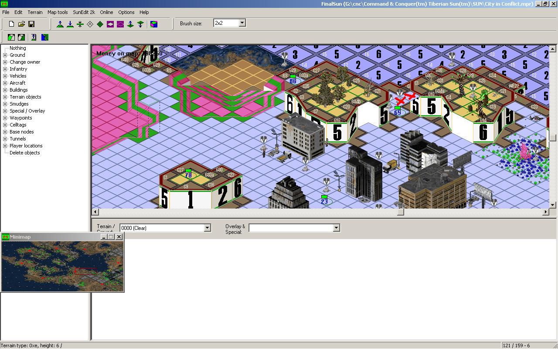Expand the Celltags tree node
The width and height of the screenshot is (558, 349).
[5, 125]
